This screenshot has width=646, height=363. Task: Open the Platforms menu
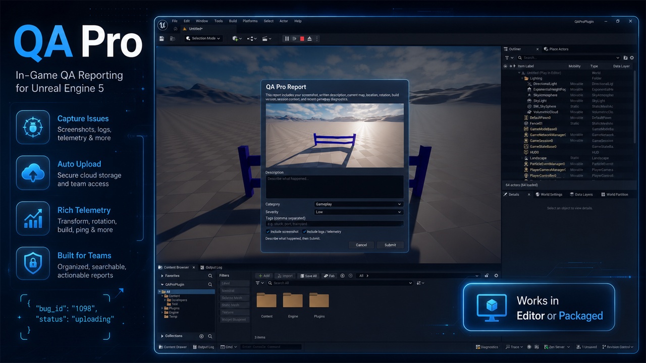tap(250, 21)
